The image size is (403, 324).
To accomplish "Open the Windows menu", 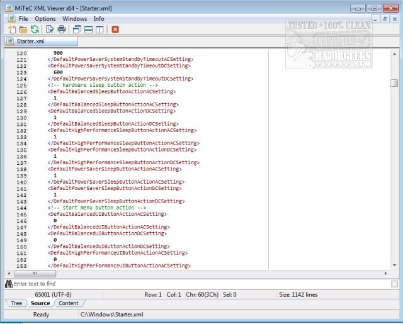I will [74, 19].
